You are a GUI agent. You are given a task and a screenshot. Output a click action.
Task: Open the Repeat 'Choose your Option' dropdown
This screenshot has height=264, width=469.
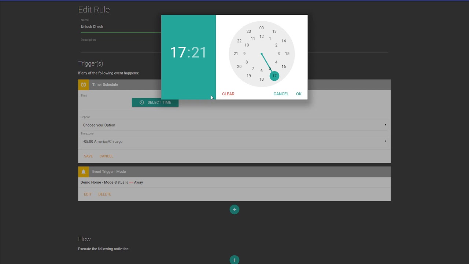pyautogui.click(x=234, y=125)
